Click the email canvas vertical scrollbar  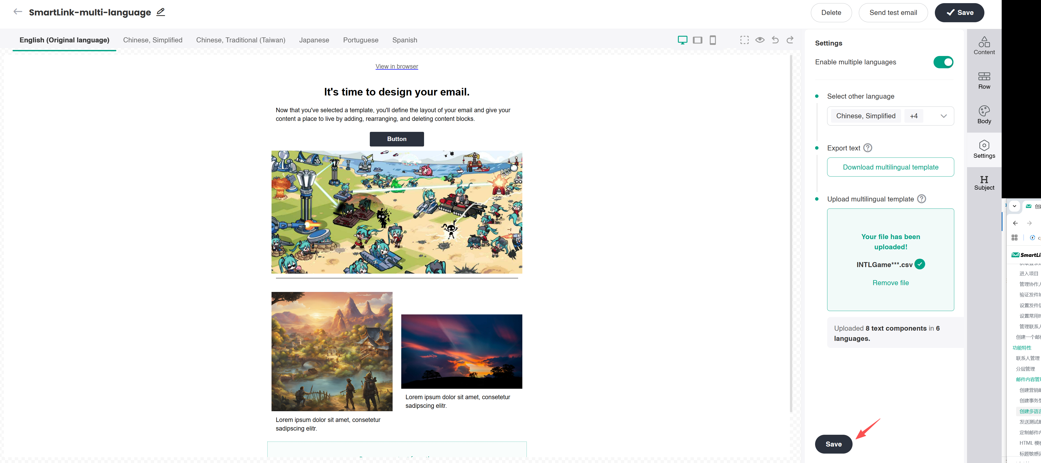(x=791, y=234)
